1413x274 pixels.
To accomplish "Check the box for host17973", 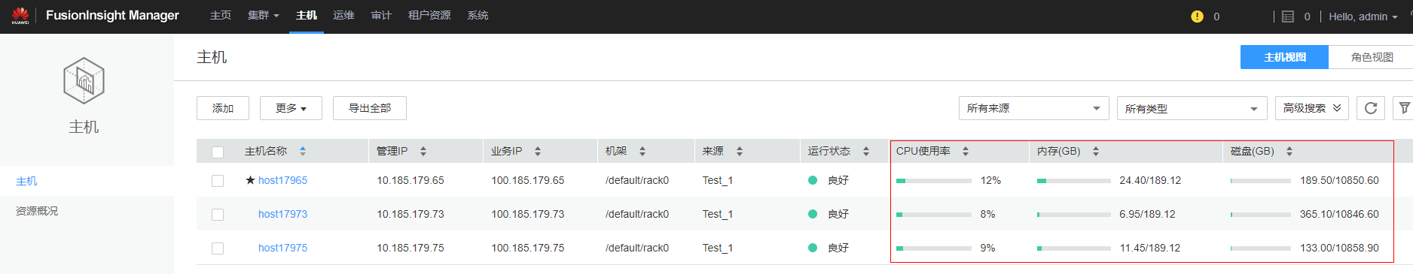I will click(x=218, y=215).
